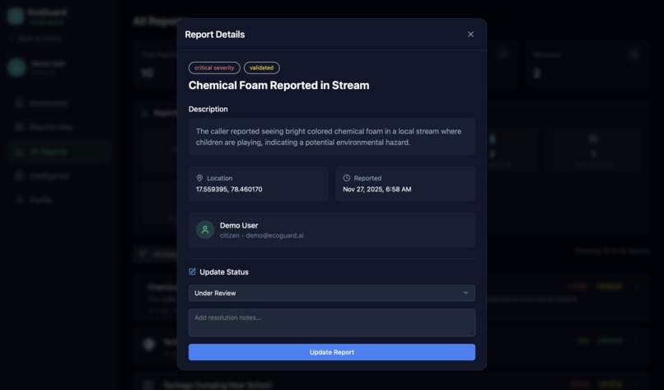
Task: Open the Under Review status dropdown
Action: pyautogui.click(x=331, y=293)
